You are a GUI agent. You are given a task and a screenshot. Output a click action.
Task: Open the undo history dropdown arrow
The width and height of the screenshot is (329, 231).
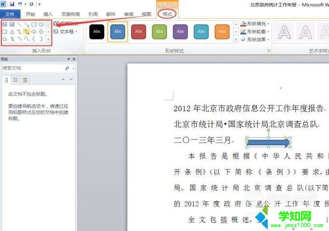tap(26, 4)
